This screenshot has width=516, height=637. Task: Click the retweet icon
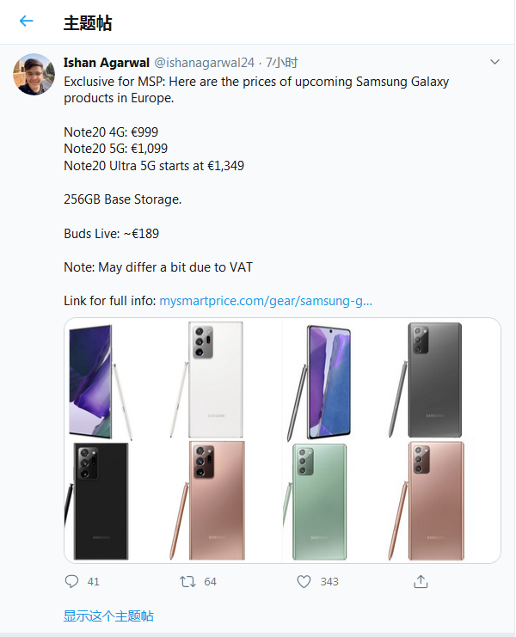click(x=187, y=582)
